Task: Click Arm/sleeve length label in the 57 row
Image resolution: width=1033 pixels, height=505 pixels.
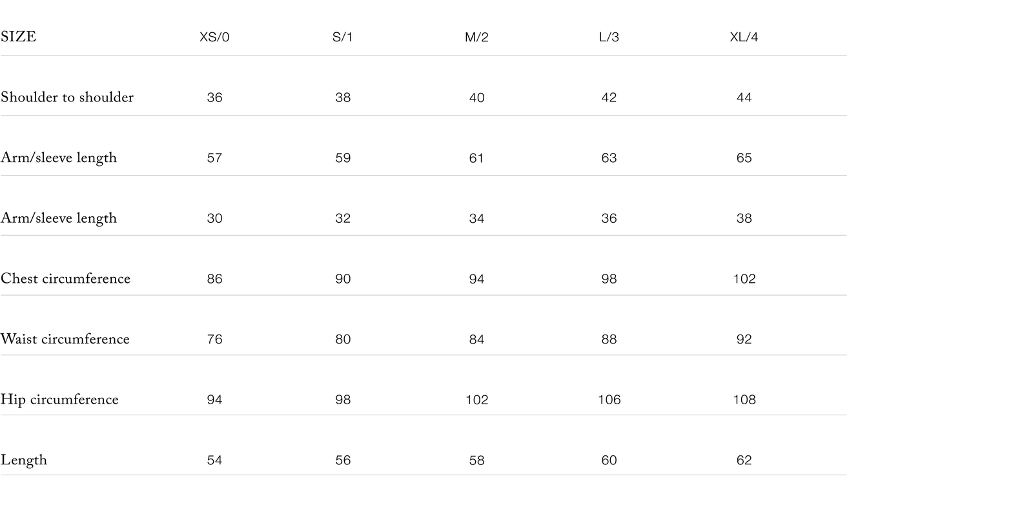Action: click(x=59, y=158)
